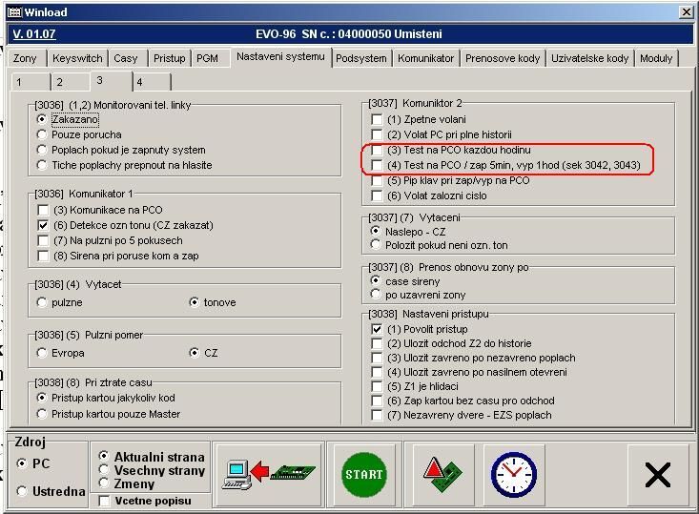Enable Test na PCO kazdou hodinu
The image size is (699, 514).
377,151
